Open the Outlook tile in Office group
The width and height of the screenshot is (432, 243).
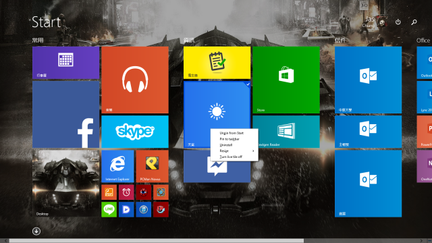(x=425, y=63)
